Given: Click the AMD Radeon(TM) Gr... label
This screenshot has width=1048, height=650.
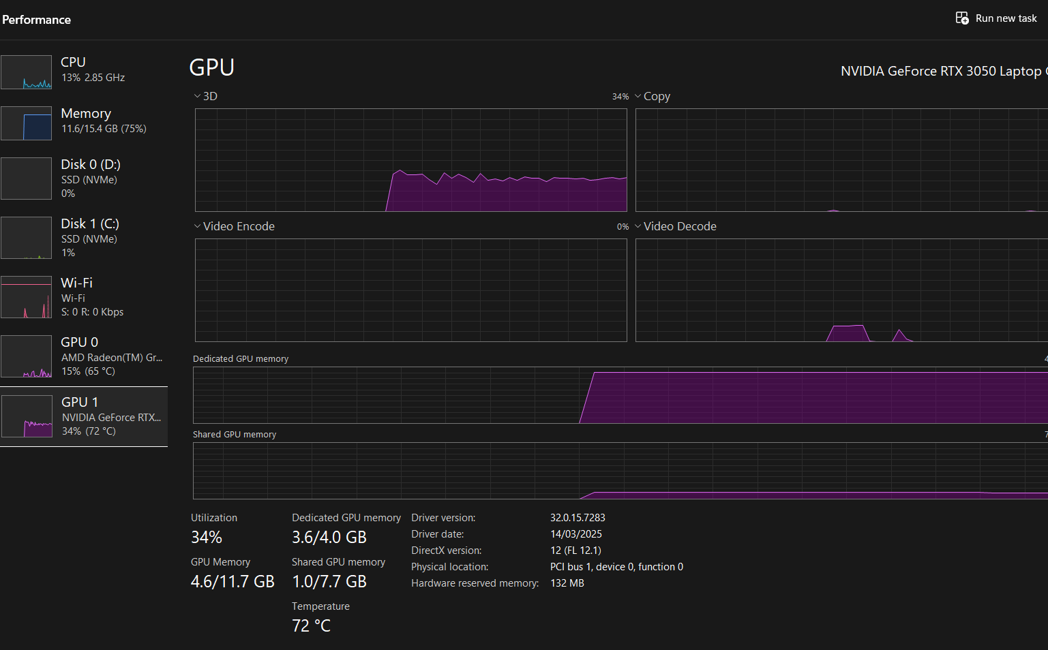Looking at the screenshot, I should 112,358.
